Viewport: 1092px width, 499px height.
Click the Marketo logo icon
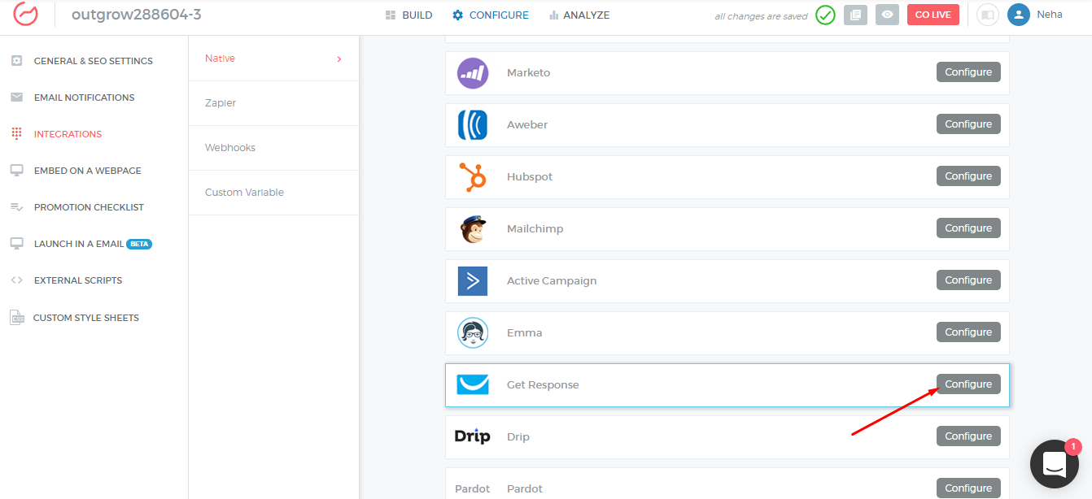(473, 73)
